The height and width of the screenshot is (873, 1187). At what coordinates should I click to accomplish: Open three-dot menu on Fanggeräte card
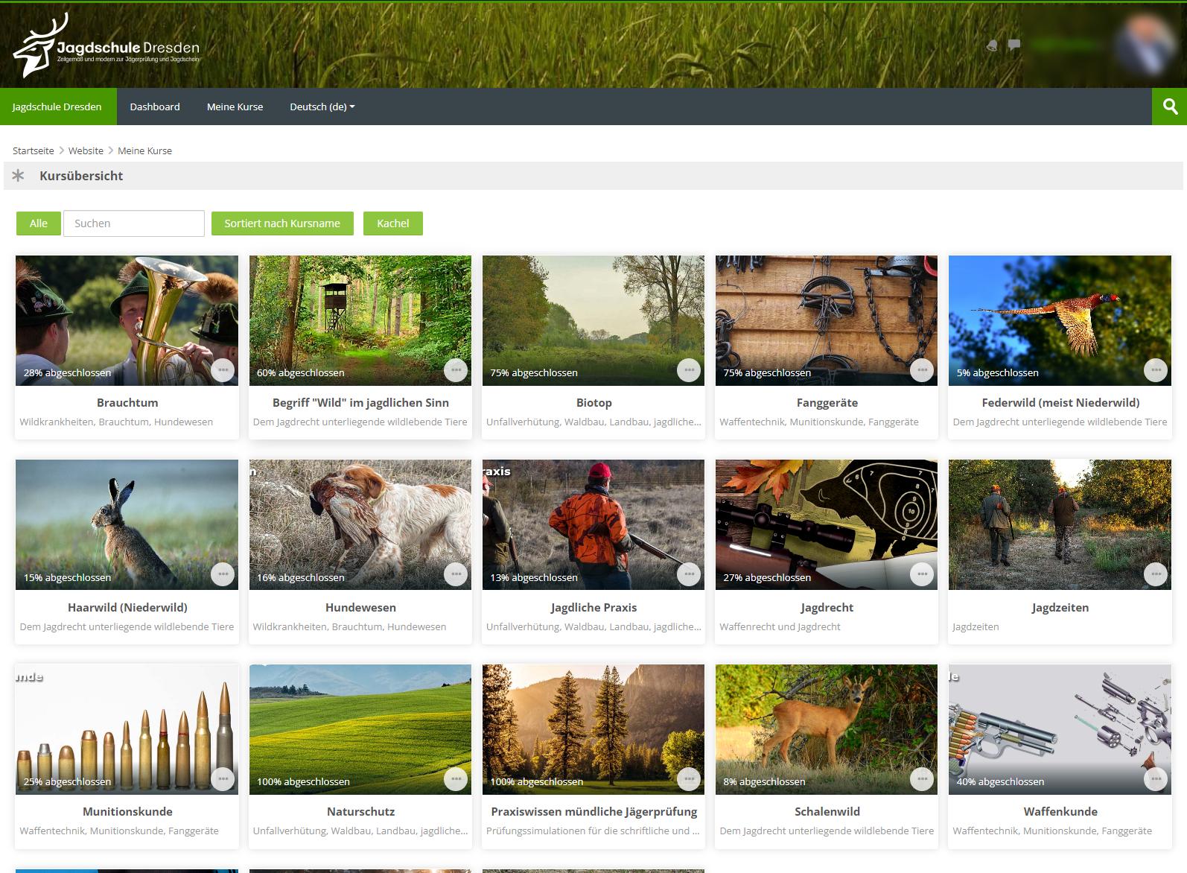(x=922, y=370)
